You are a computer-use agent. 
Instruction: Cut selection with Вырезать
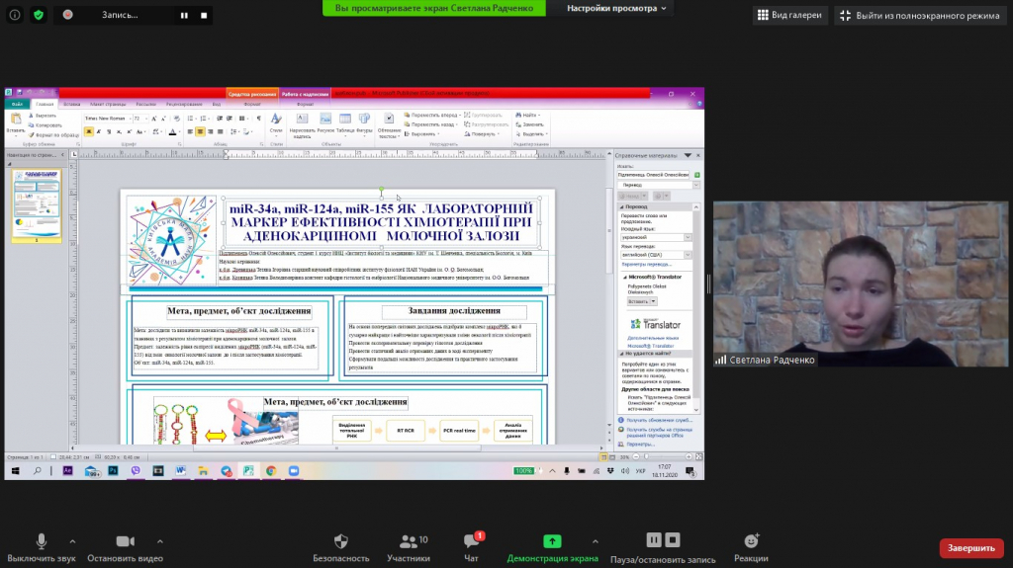click(x=43, y=116)
